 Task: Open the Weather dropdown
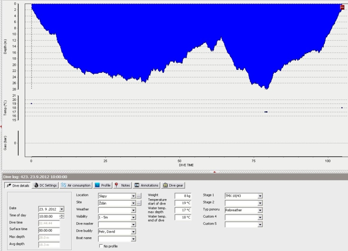[133, 210]
